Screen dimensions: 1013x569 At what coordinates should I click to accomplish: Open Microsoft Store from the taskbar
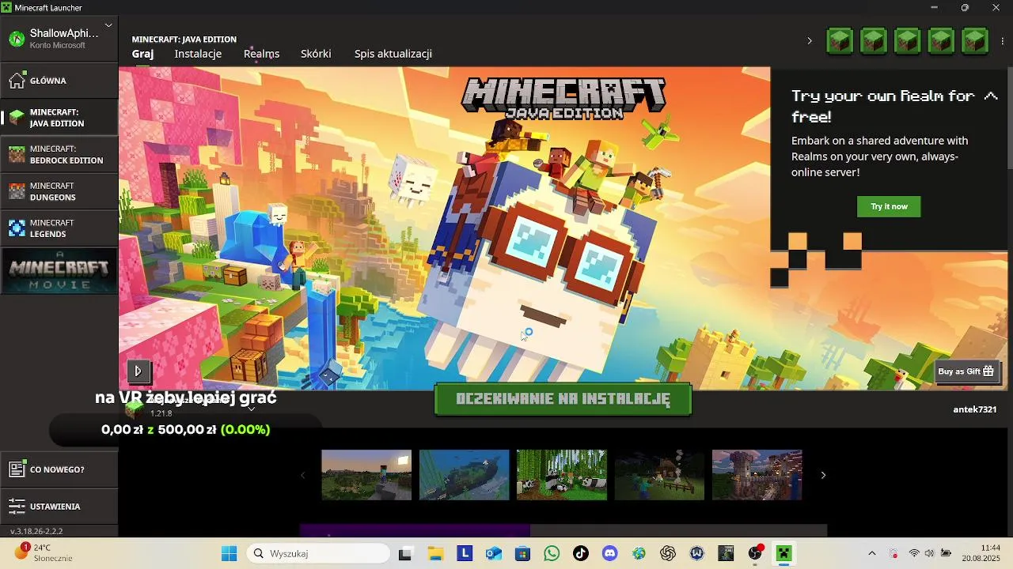522,553
